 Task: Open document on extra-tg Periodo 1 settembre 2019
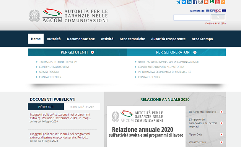(60, 116)
